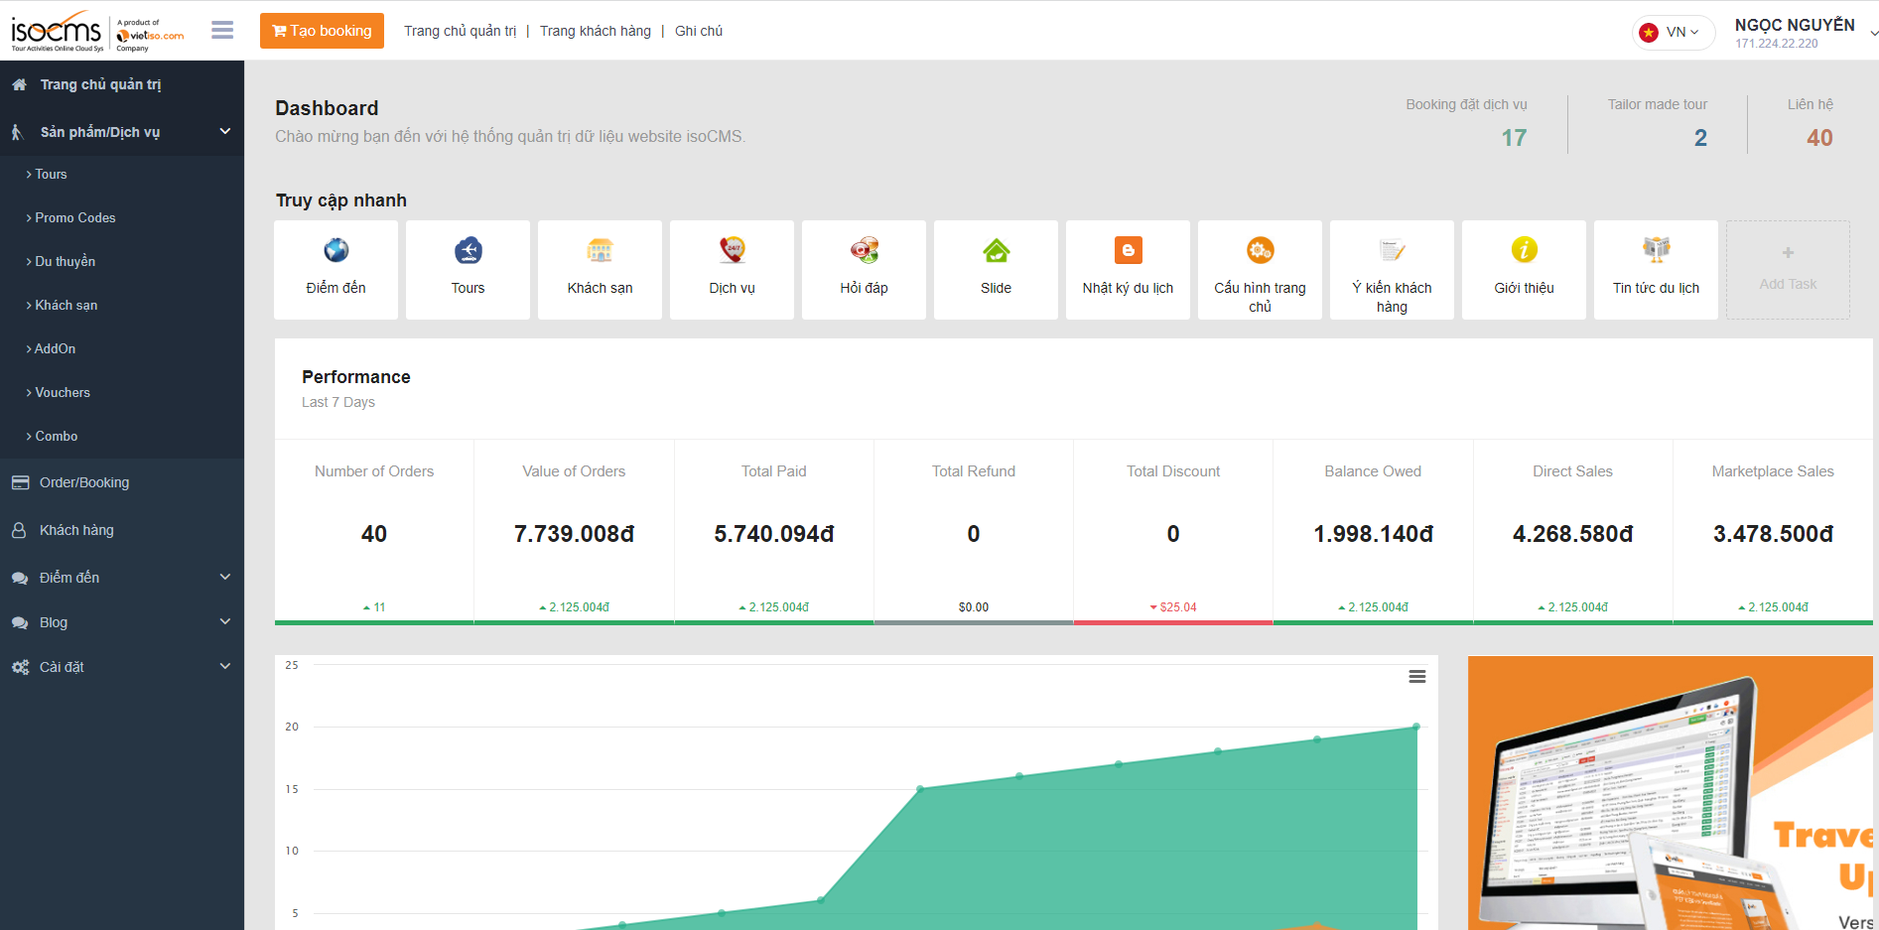Click the Booking đặt dịch vụ count 17
The height and width of the screenshot is (930, 1879).
coord(1514,138)
